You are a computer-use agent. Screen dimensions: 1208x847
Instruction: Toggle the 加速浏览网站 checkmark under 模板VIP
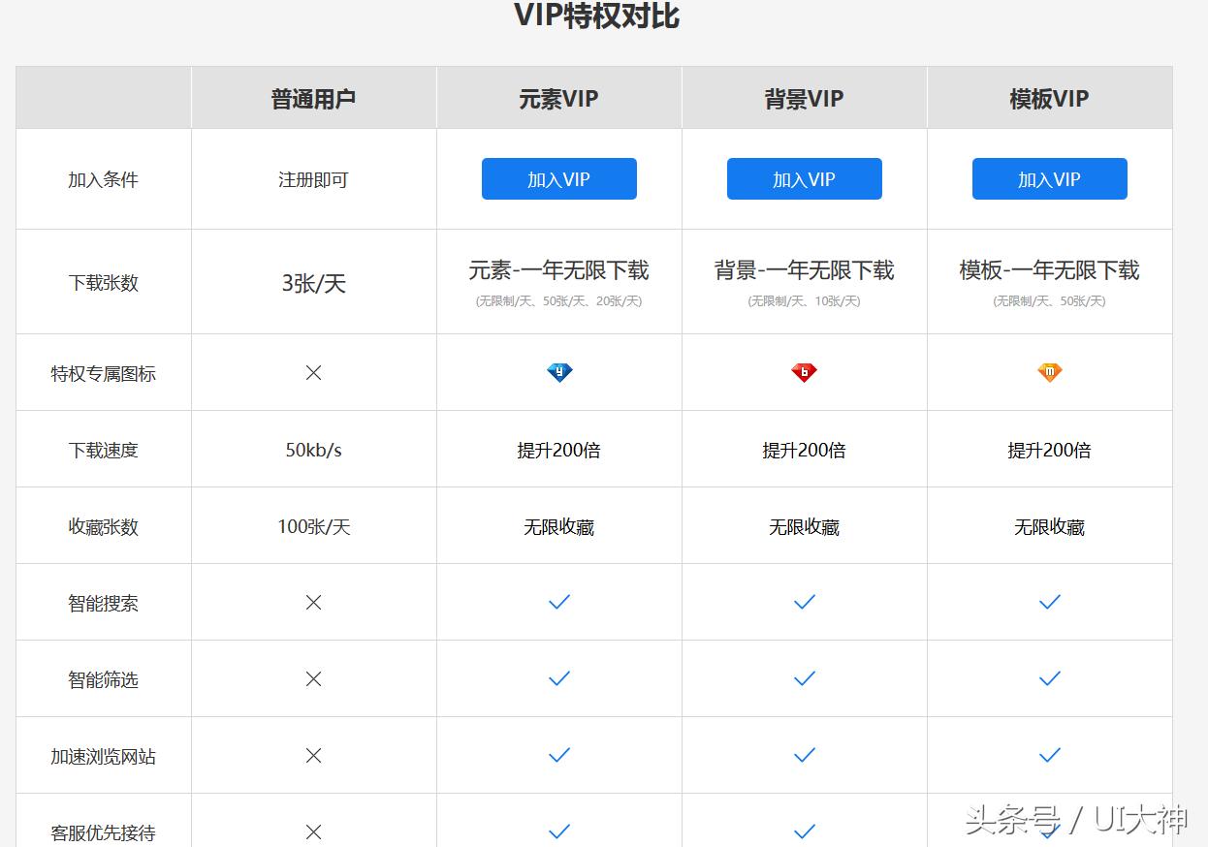pyautogui.click(x=1049, y=755)
